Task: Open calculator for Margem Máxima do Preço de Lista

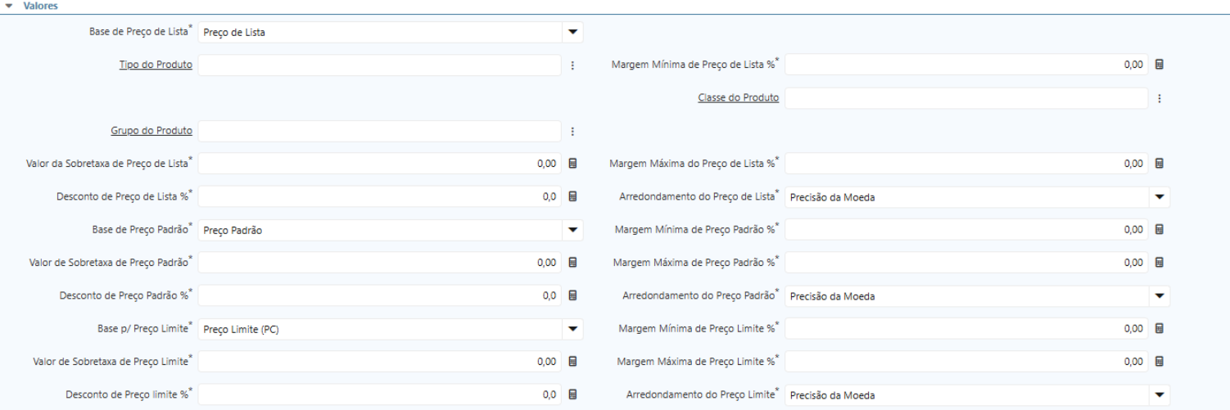Action: [x=1159, y=164]
